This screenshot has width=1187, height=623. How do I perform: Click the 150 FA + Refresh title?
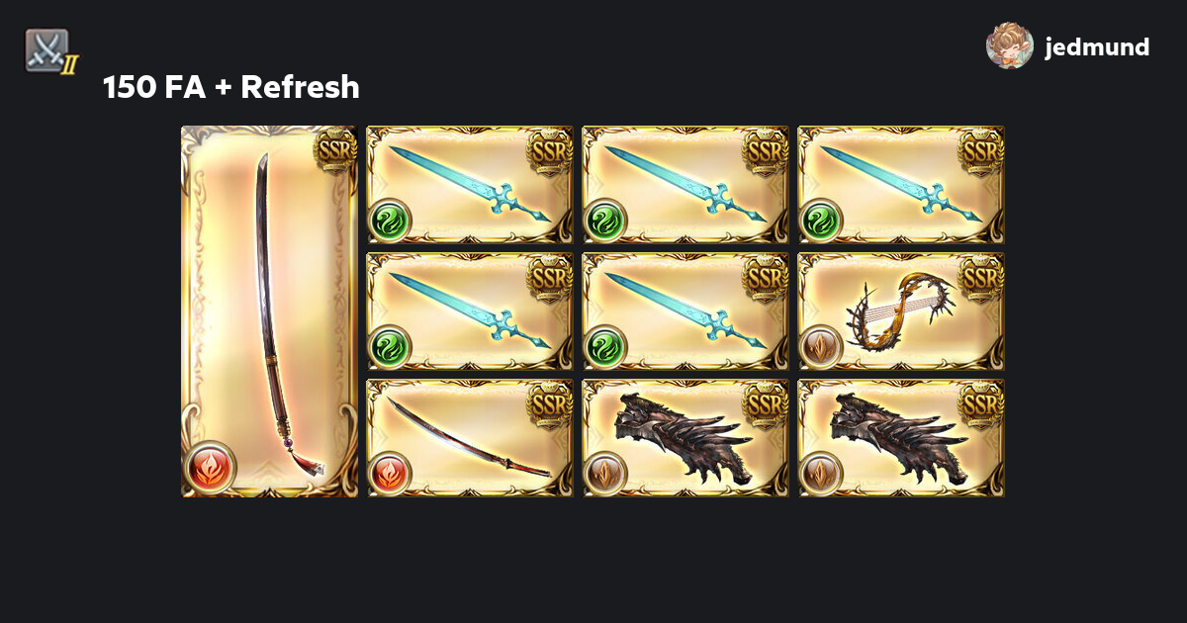click(231, 88)
